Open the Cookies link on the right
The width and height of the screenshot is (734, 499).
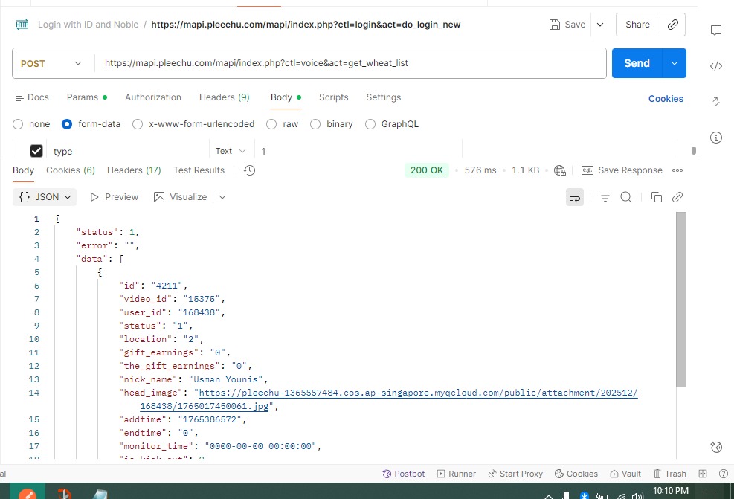[x=666, y=99]
